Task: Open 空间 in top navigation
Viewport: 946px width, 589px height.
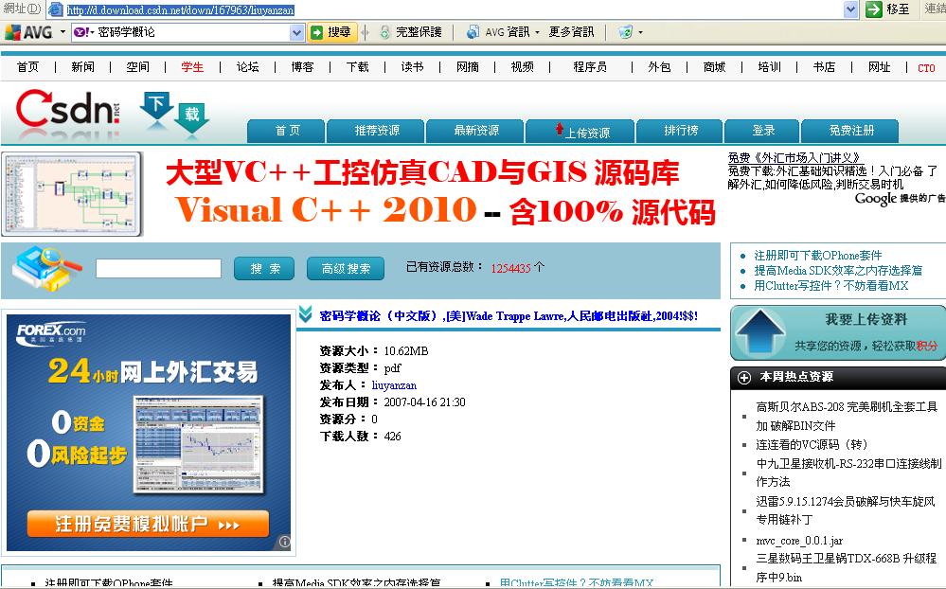Action: click(x=137, y=67)
